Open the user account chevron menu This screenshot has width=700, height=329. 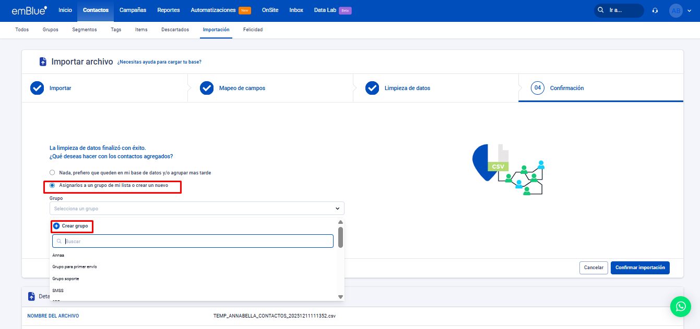tap(689, 11)
